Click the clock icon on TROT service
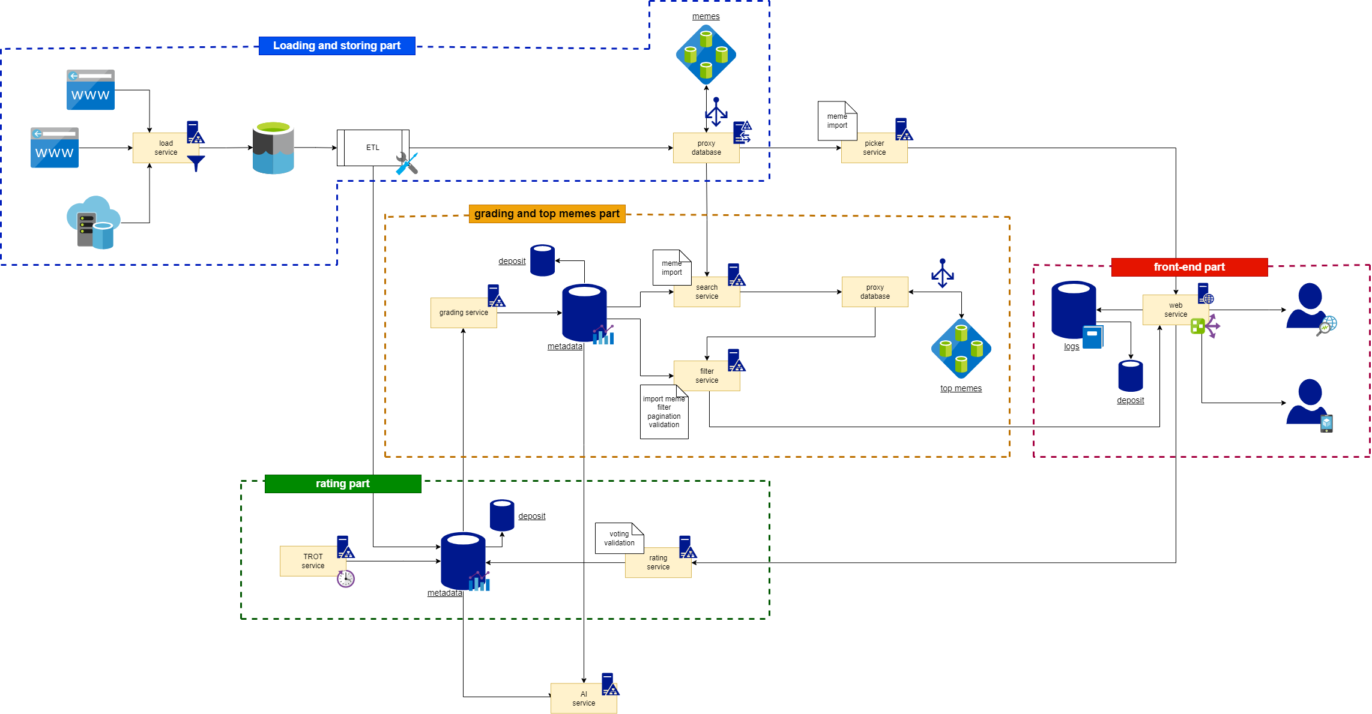Viewport: 1372px width, 714px height. tap(346, 578)
